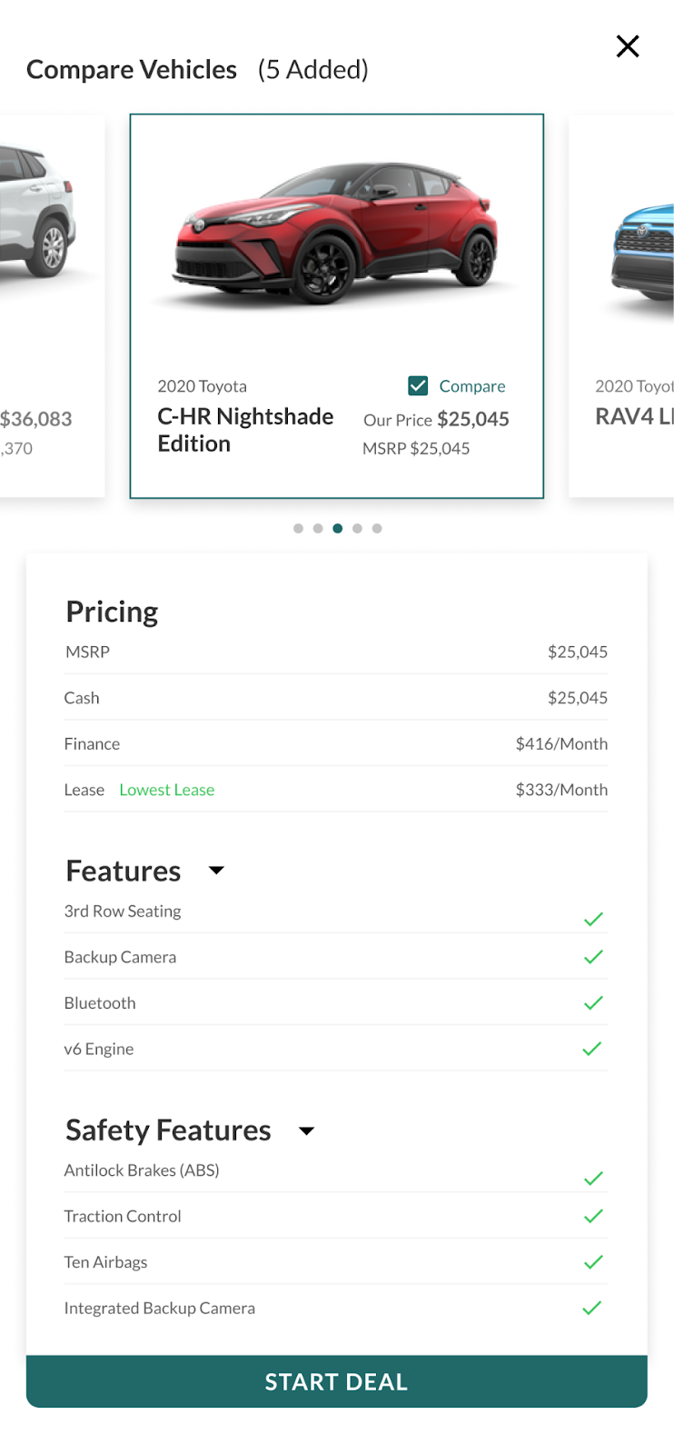Viewport: 674px width, 1454px height.
Task: Click the Finance row label
Action: pos(92,743)
